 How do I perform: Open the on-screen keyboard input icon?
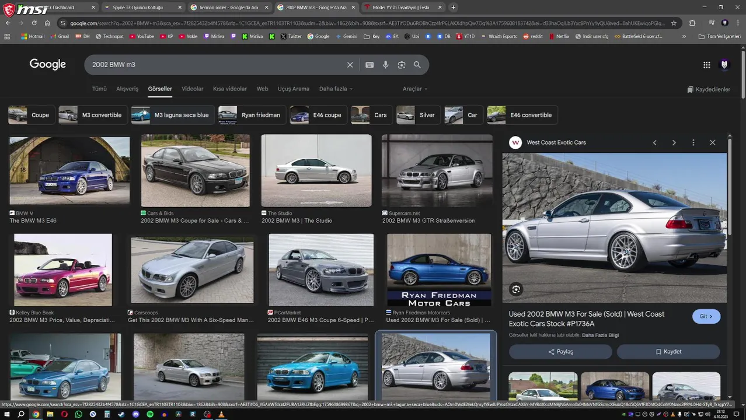click(369, 65)
